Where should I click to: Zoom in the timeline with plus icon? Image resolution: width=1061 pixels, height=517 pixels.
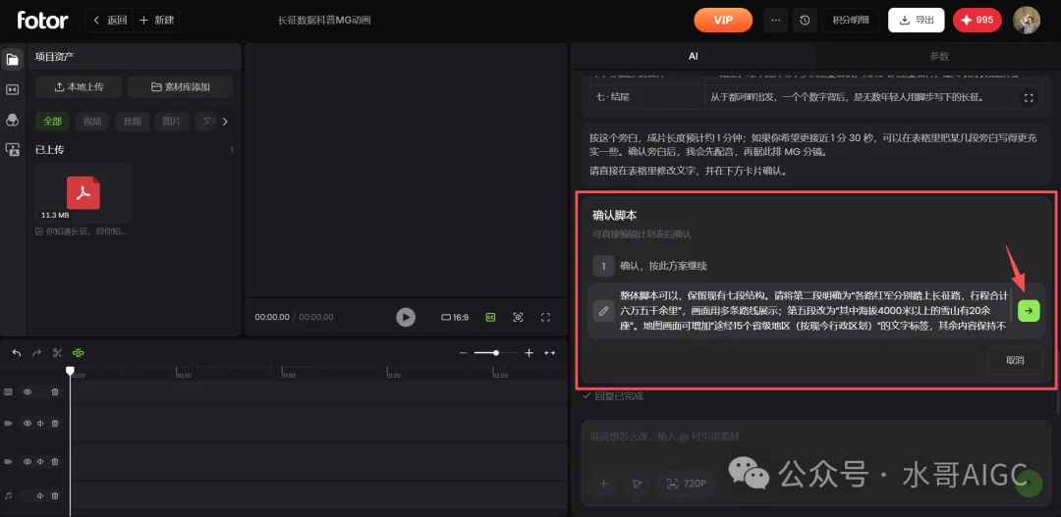click(530, 353)
